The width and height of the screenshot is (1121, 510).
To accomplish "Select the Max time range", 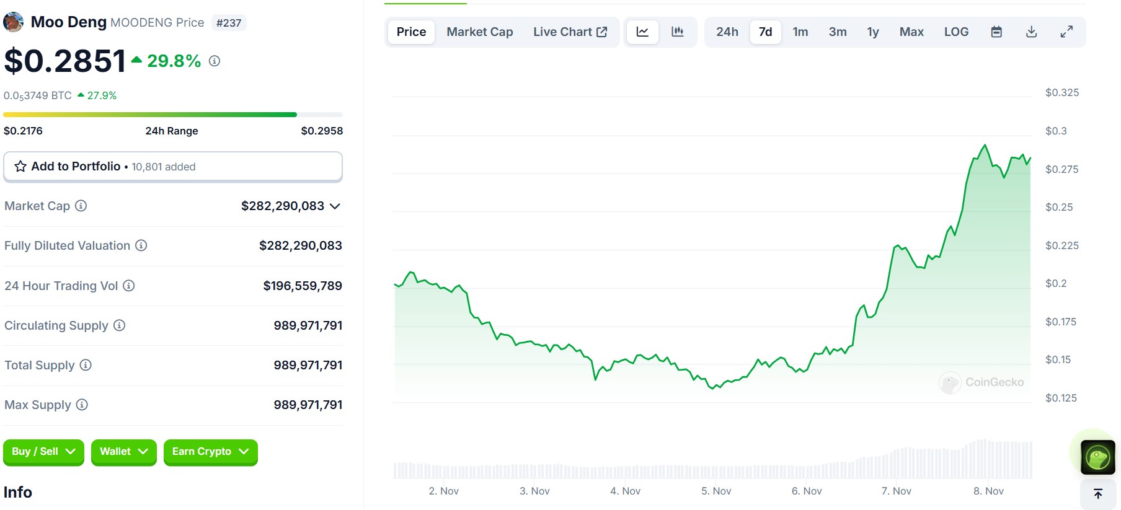I will point(911,32).
